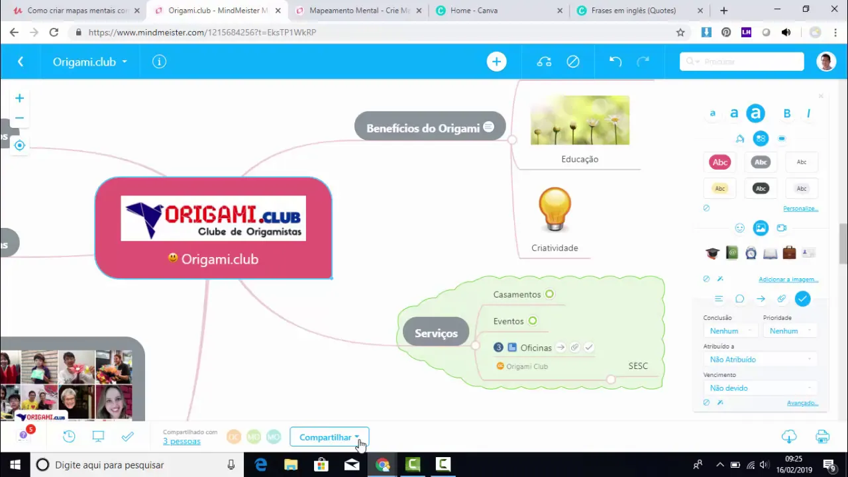The height and width of the screenshot is (477, 848).
Task: Click the link arrow icon in sidebar
Action: 761,299
